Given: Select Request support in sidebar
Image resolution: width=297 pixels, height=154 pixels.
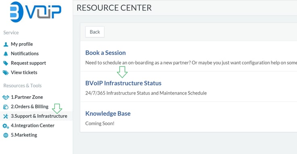Looking at the screenshot, I should (x=29, y=63).
